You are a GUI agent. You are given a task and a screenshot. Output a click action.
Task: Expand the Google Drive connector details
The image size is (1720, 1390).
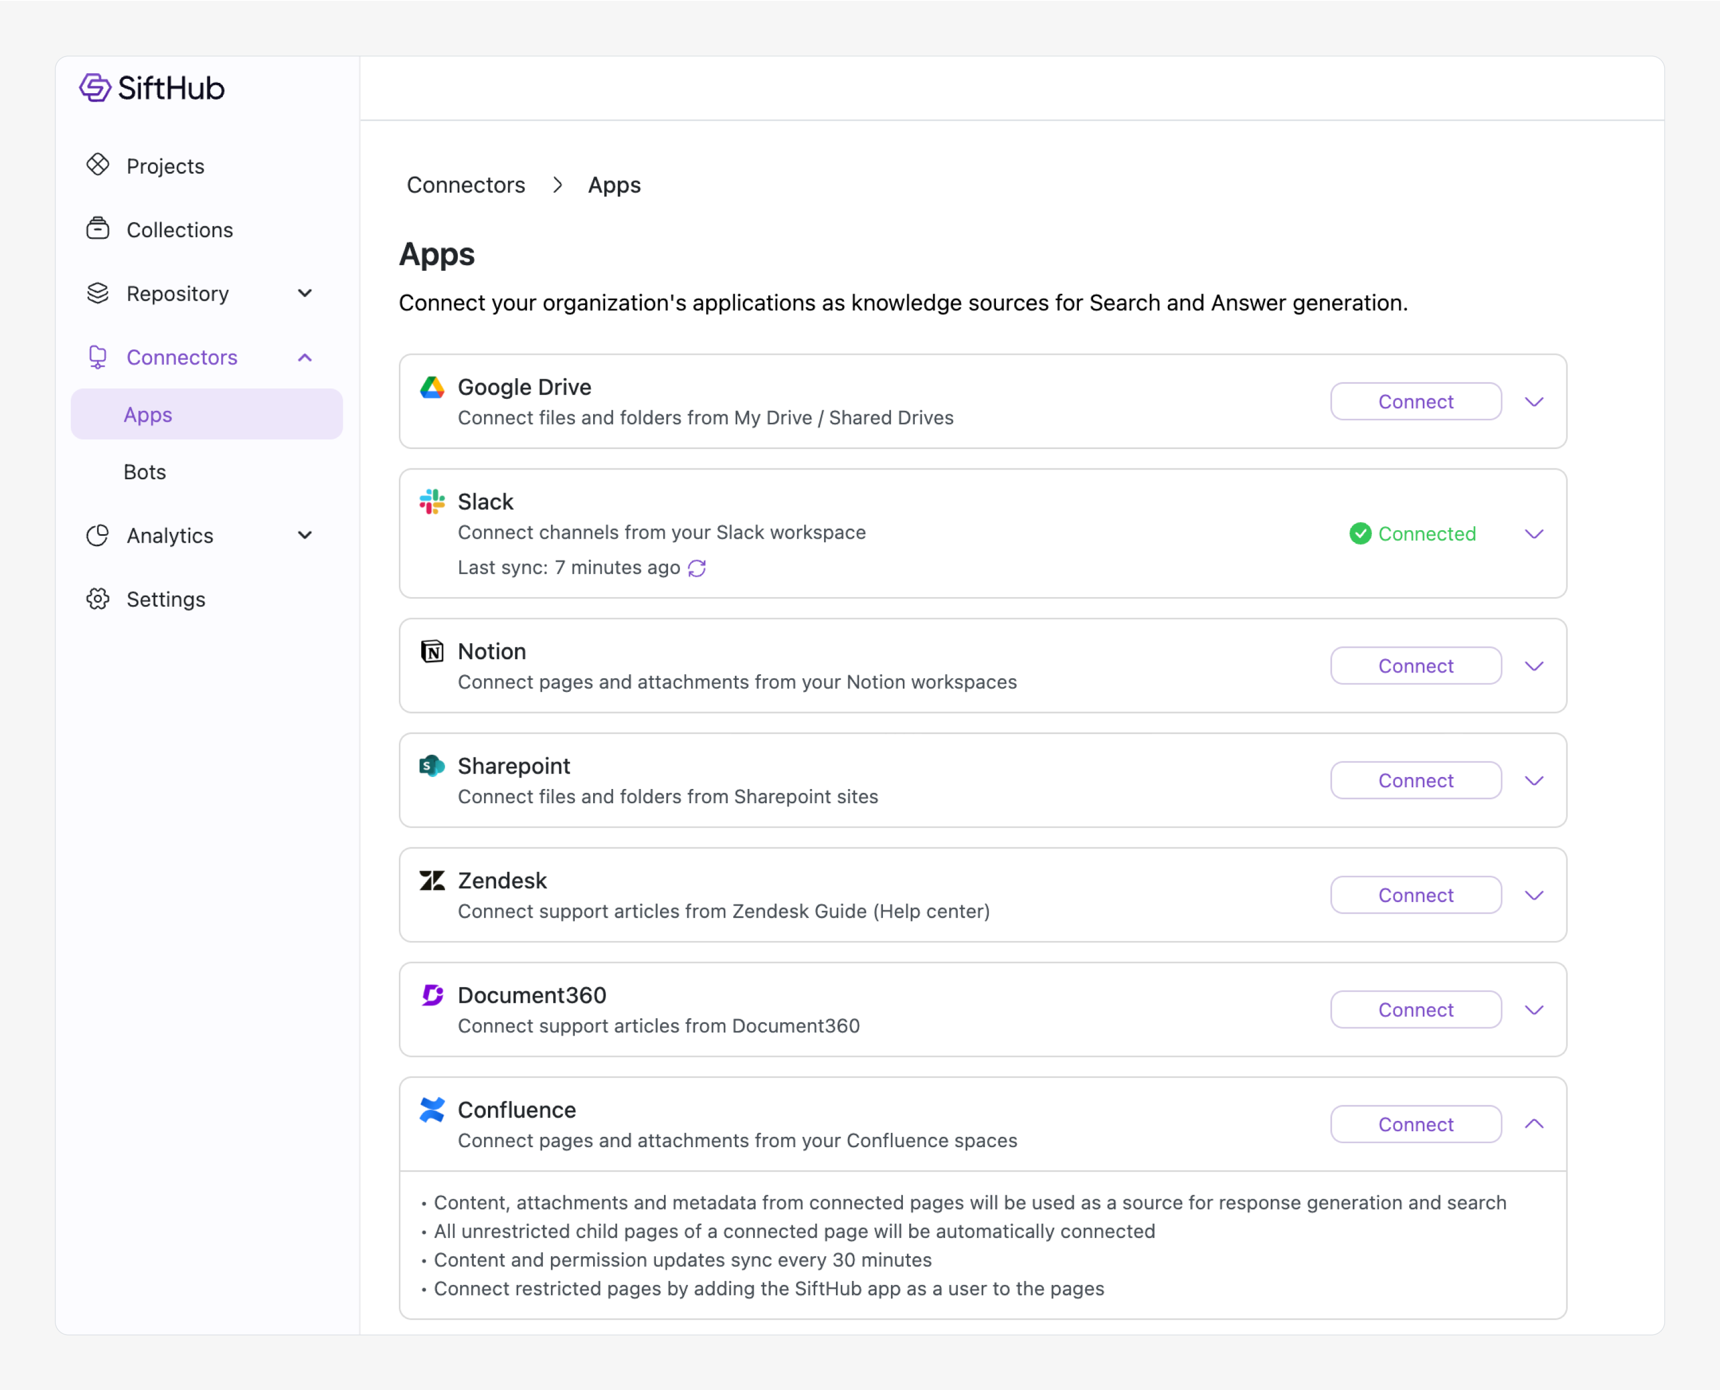(1533, 402)
